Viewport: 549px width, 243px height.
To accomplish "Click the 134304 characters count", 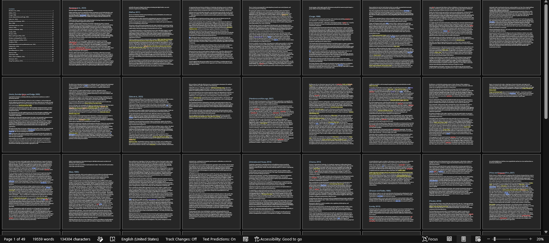I will click(x=75, y=239).
